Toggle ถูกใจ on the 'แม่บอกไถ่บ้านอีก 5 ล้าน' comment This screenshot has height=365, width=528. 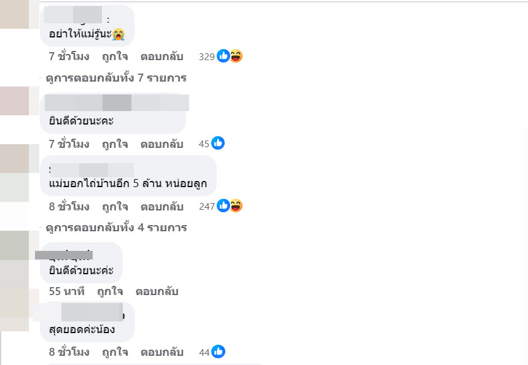click(x=115, y=206)
